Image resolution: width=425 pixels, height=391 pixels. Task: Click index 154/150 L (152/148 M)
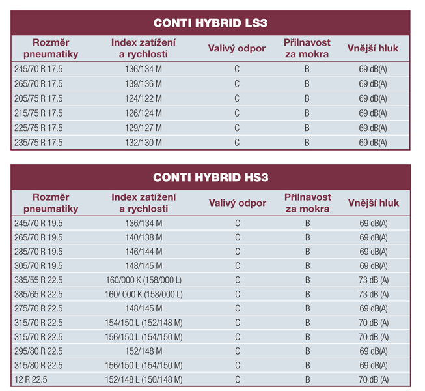[144, 323]
